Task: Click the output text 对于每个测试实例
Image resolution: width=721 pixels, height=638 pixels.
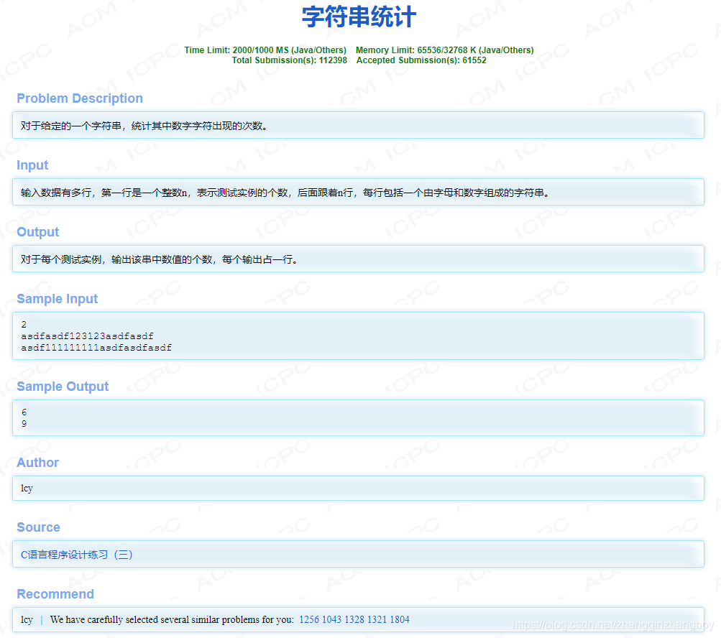Action: pos(159,259)
